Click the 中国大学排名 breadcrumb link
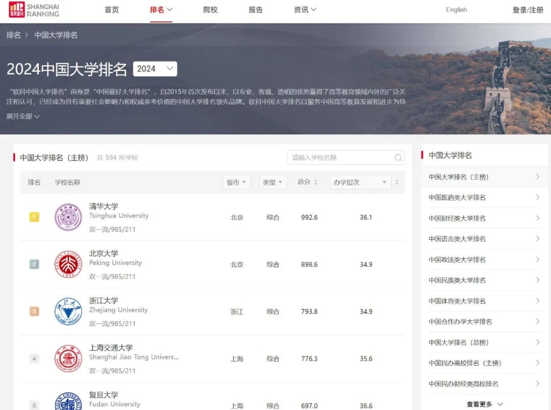 pyautogui.click(x=56, y=35)
